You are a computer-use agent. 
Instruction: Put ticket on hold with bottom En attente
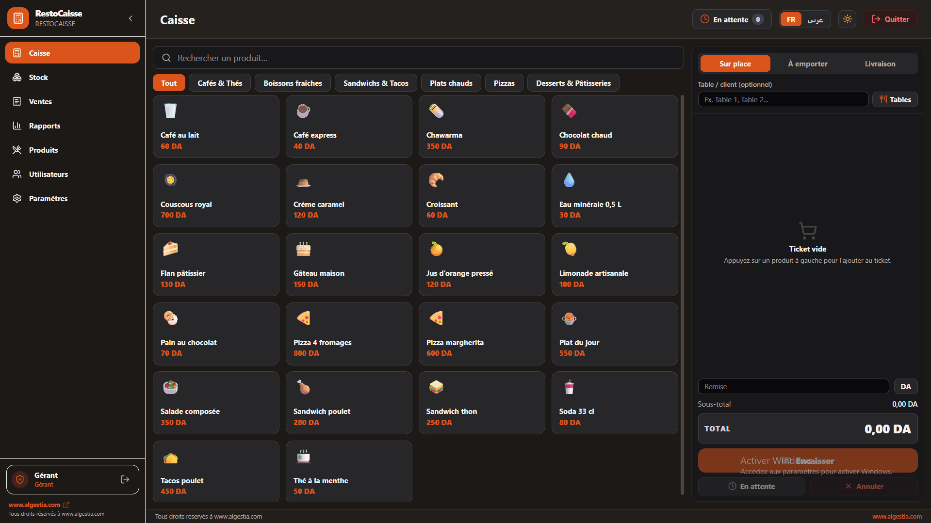pos(751,487)
